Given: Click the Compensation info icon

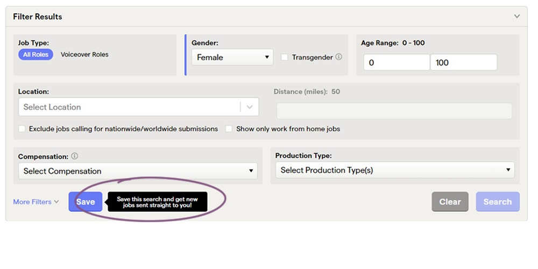Looking at the screenshot, I should point(74,157).
